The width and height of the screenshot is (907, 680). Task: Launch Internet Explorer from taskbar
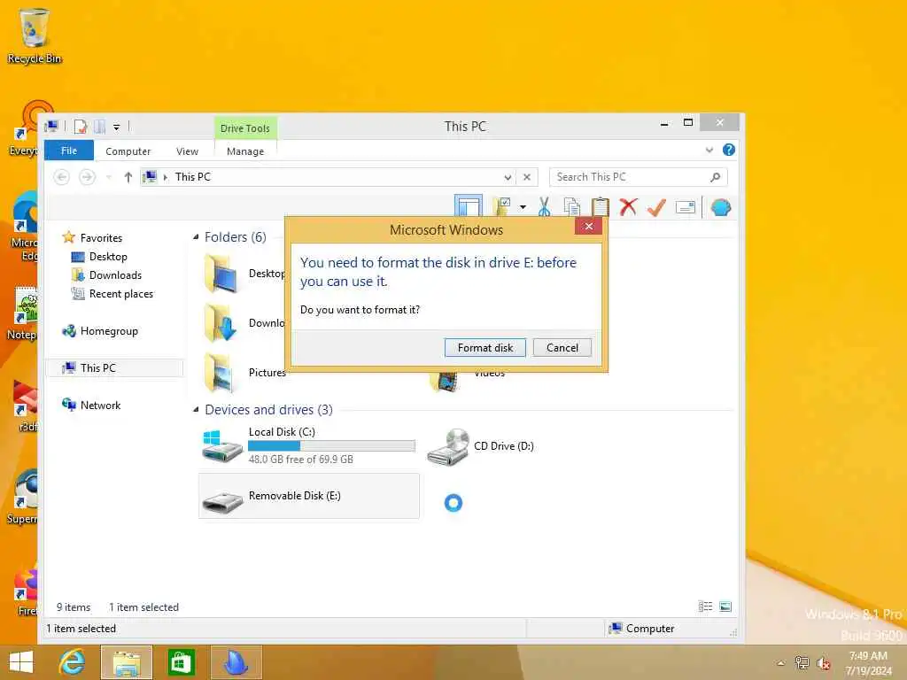point(73,662)
